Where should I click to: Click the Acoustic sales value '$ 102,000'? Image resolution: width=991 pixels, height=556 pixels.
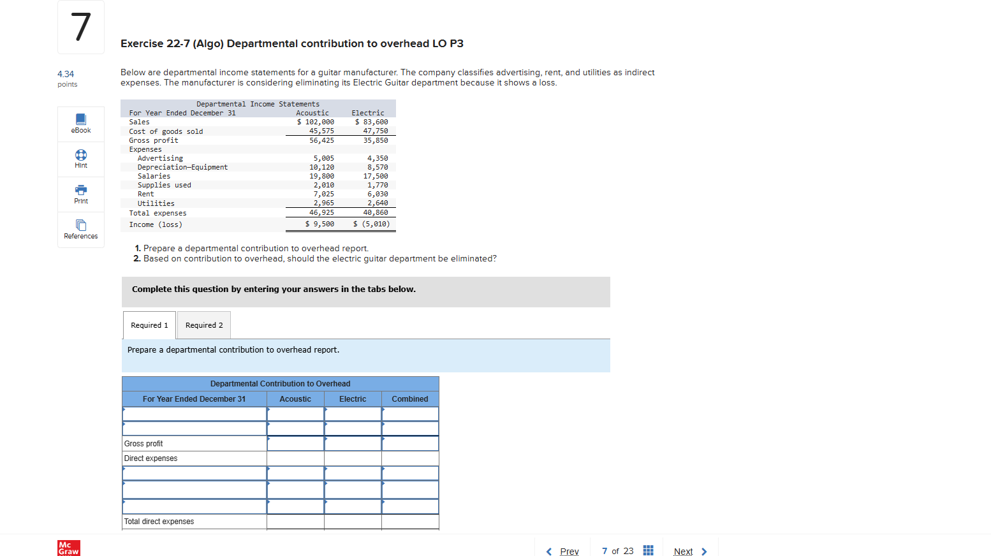click(316, 122)
